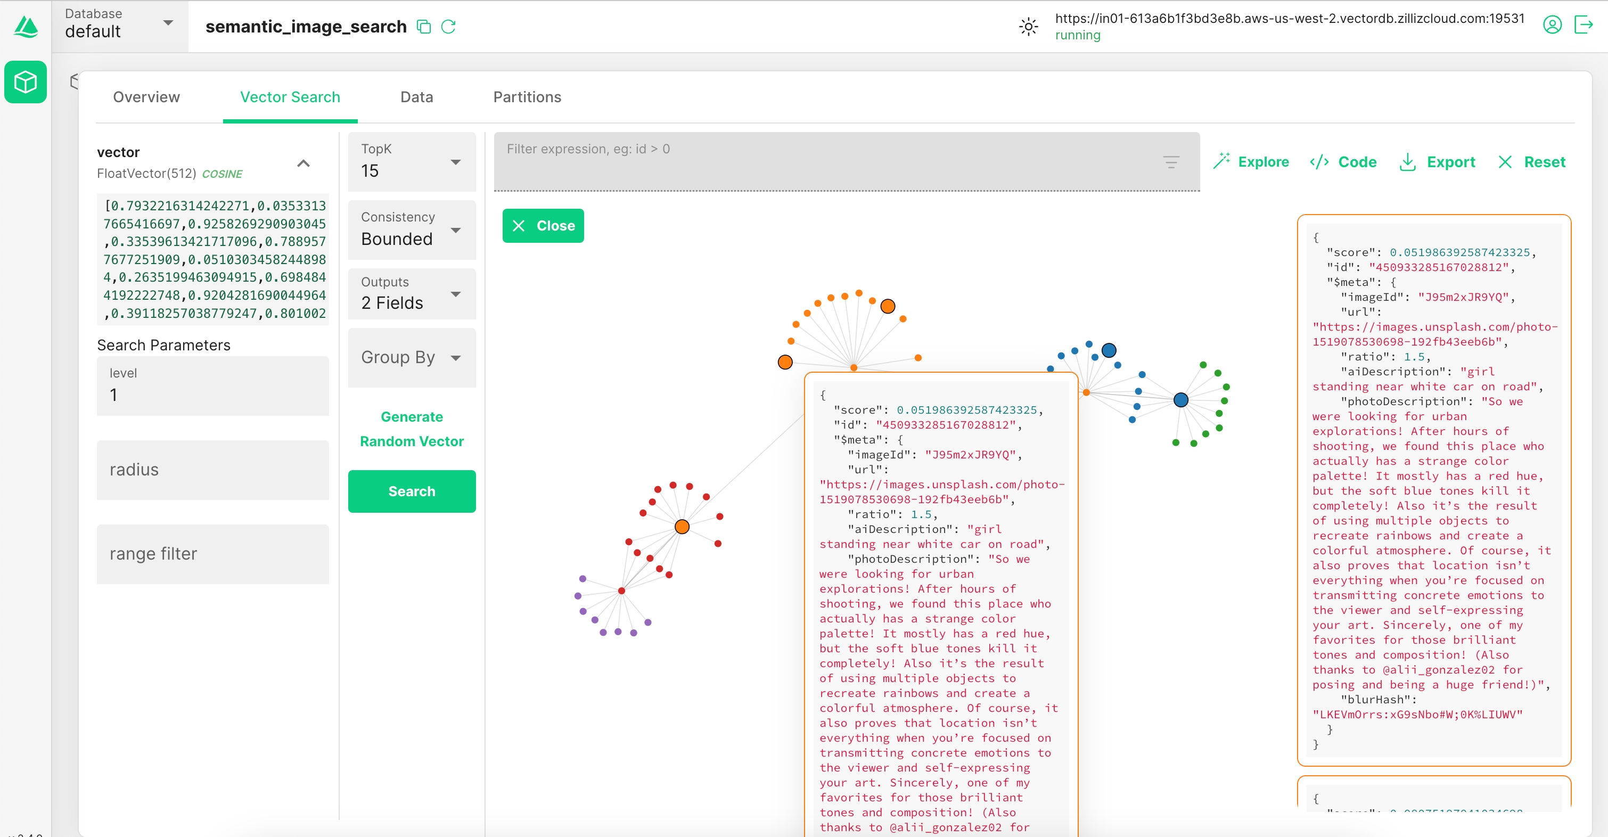Refresh the semantic_image_search collection
Screen dimensions: 1608x837
448,27
